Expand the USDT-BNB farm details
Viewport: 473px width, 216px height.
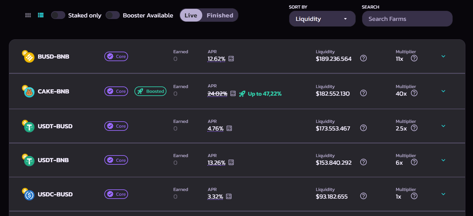click(443, 160)
